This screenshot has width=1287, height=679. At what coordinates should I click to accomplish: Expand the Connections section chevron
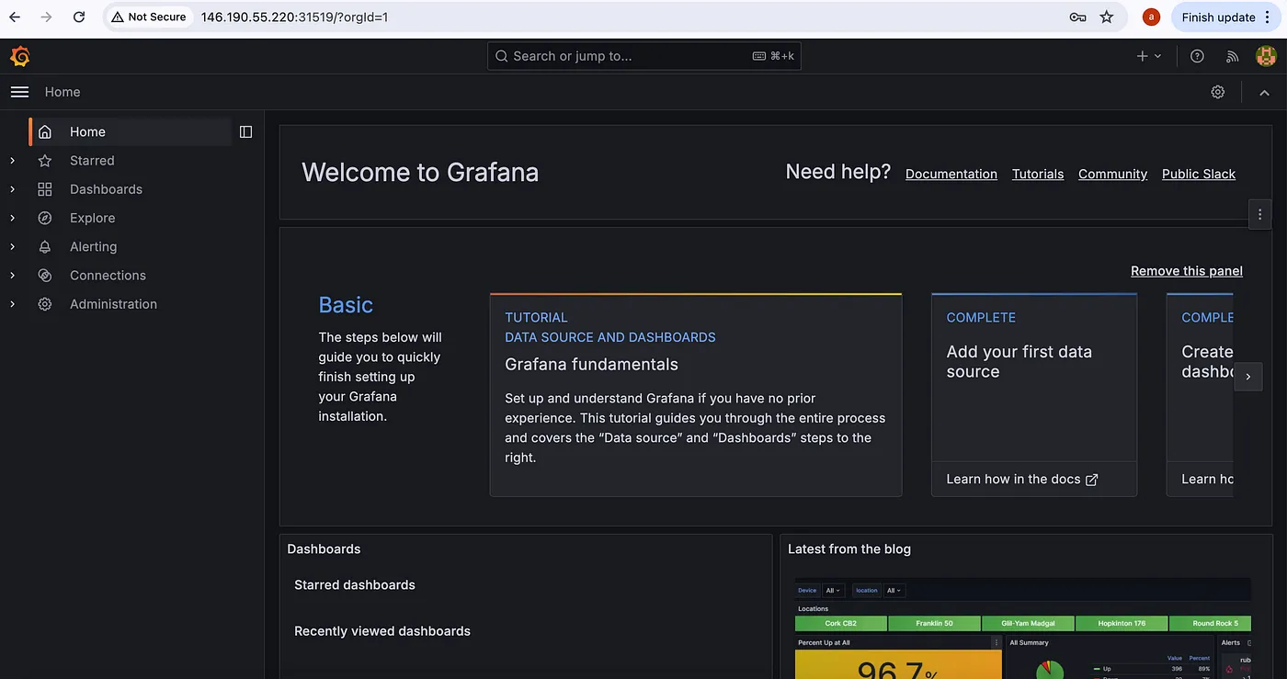(x=12, y=276)
